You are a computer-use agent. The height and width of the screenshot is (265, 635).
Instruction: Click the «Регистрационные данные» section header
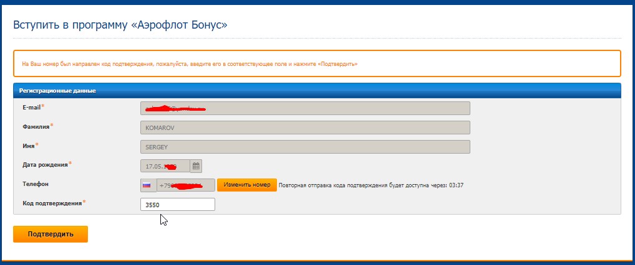click(57, 91)
